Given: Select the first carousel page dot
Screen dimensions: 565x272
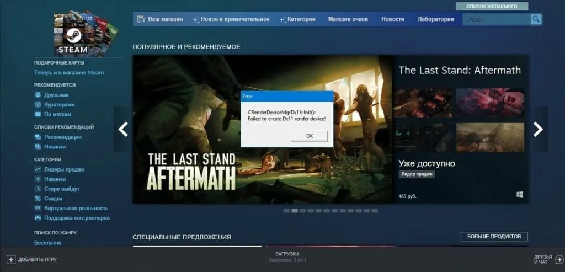Looking at the screenshot, I should coord(286,211).
